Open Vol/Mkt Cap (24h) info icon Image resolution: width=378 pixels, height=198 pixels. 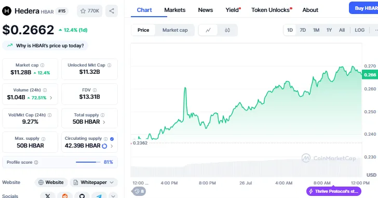[x=50, y=115]
